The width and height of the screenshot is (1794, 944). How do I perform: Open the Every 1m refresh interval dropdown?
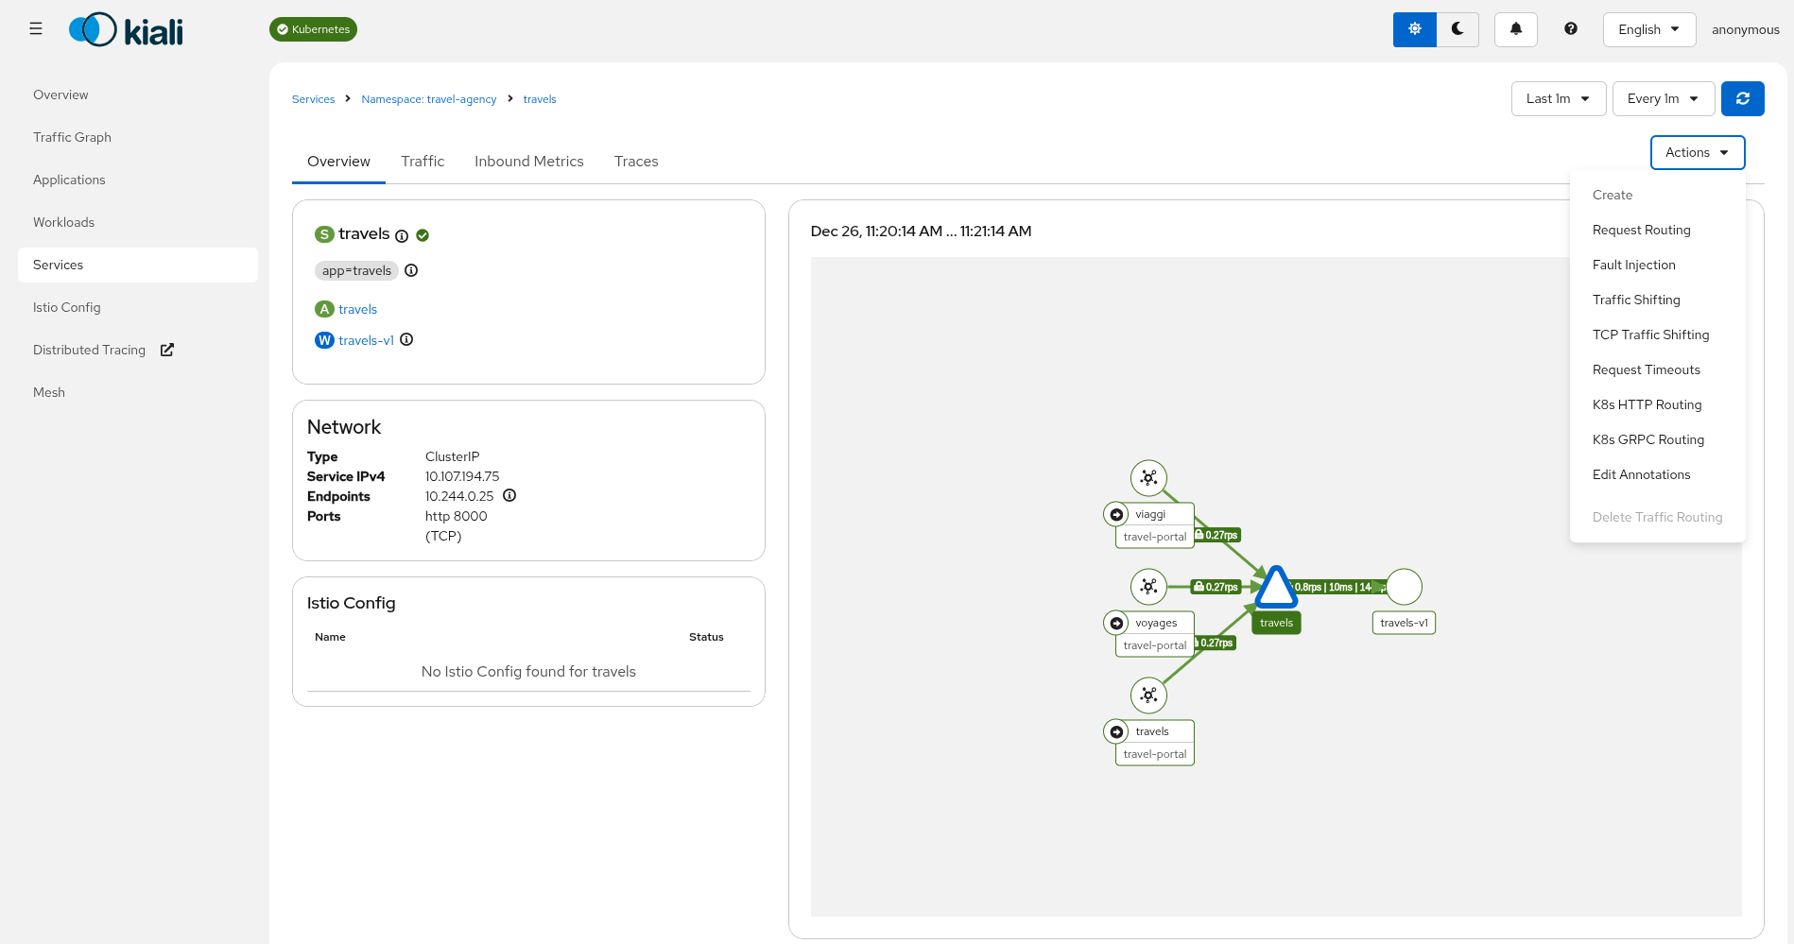point(1663,98)
